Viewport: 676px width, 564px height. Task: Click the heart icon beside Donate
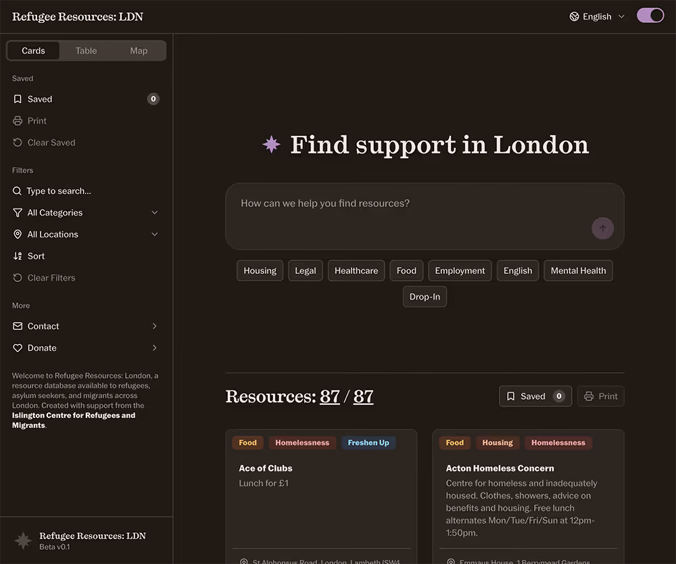[17, 348]
